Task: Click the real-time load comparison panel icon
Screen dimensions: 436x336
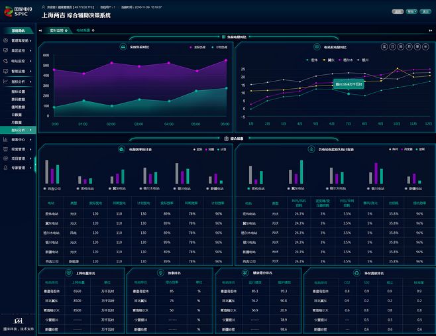Action: 123,47
